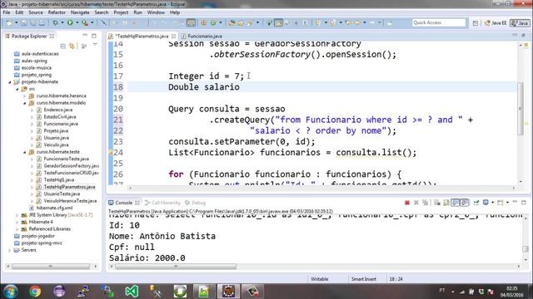Click the editor vertical scrollbar
The height and width of the screenshot is (299, 533).
pos(521,108)
